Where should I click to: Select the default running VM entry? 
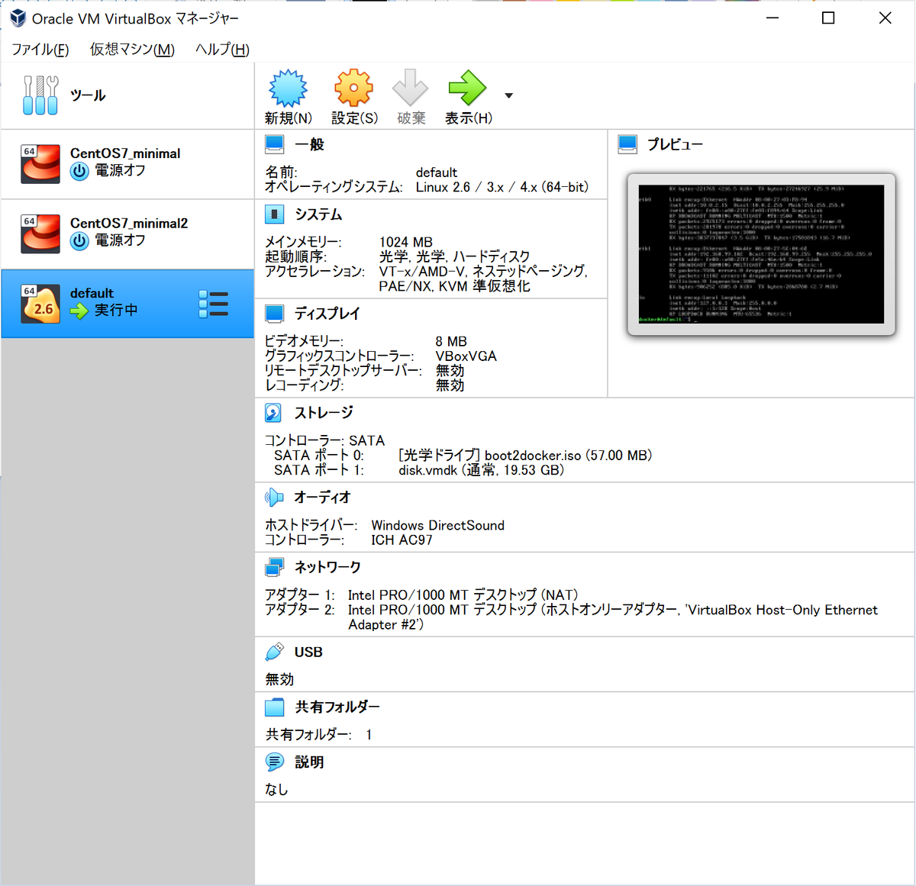click(127, 304)
